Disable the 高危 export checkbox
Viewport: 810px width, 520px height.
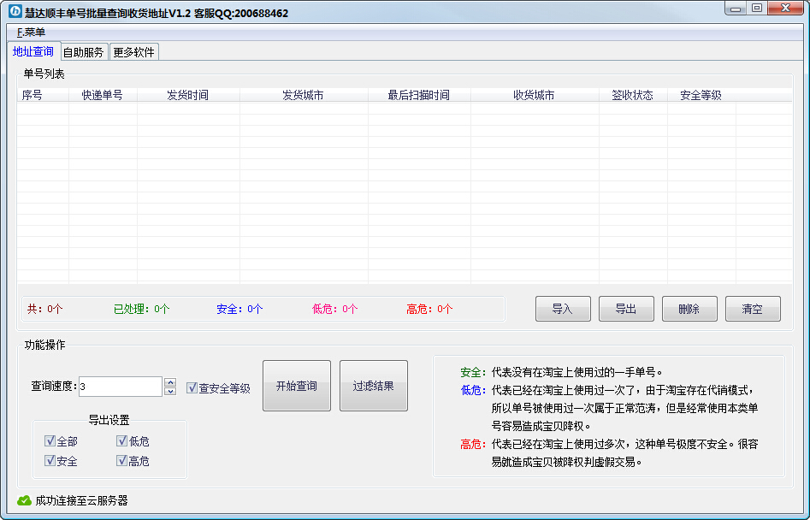pyautogui.click(x=122, y=461)
